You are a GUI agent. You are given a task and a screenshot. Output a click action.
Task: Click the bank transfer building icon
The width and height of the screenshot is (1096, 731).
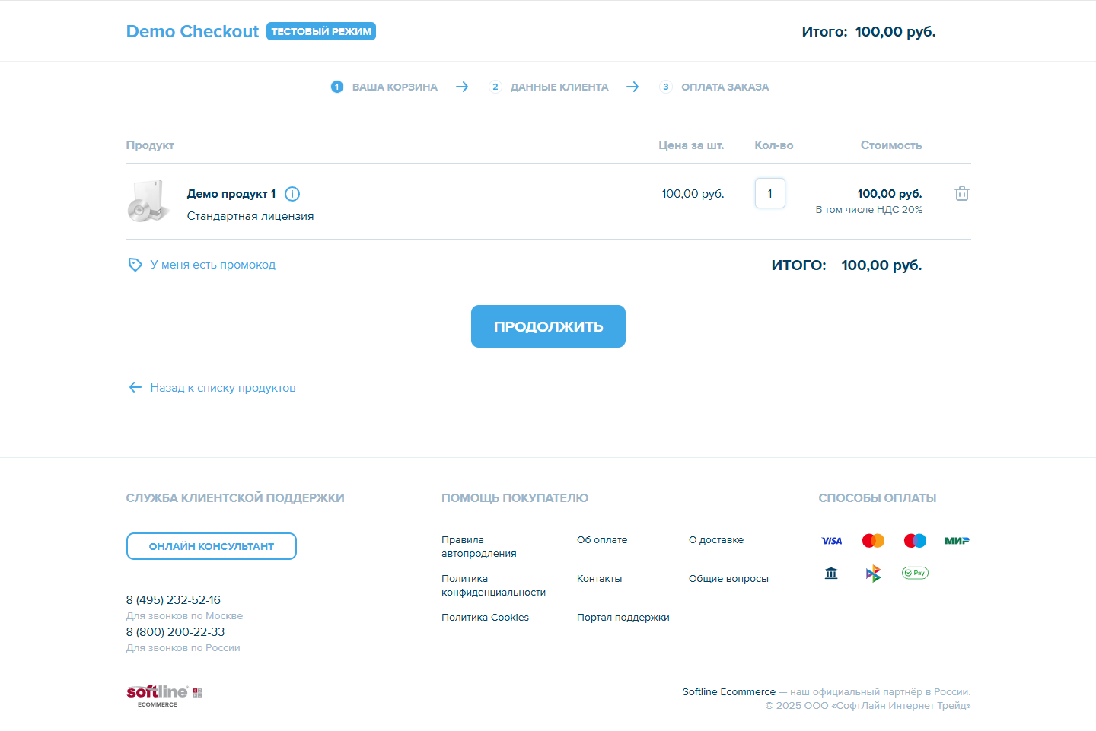pyautogui.click(x=831, y=574)
